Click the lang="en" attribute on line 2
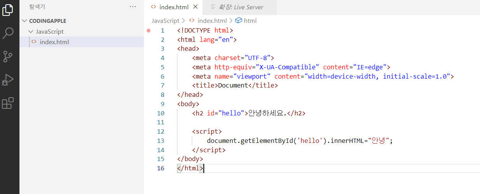Viewport: 480px width, 194px height. point(216,39)
